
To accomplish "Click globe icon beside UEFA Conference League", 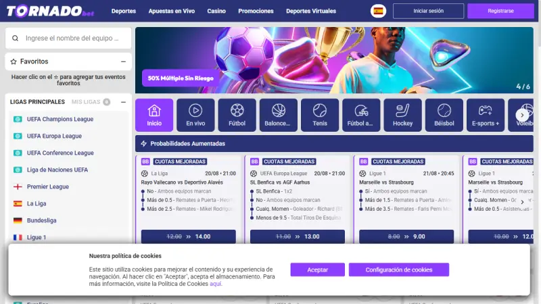I will click(x=18, y=153).
